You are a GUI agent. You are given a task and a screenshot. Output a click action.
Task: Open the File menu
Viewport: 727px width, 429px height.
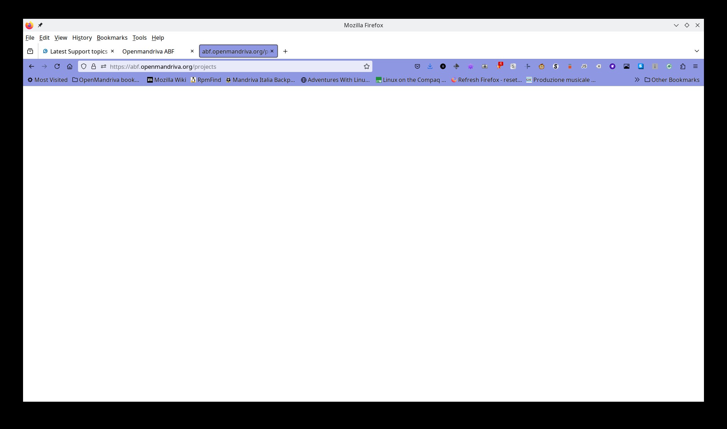pyautogui.click(x=30, y=38)
